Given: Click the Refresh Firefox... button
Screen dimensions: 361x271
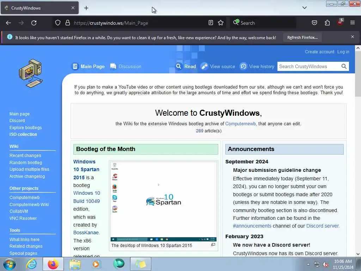Looking at the screenshot, I should (302, 37).
